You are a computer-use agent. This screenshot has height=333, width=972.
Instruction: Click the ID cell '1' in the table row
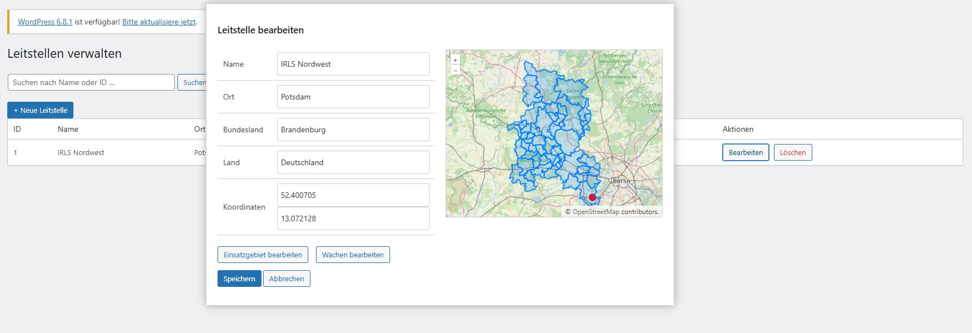(15, 152)
